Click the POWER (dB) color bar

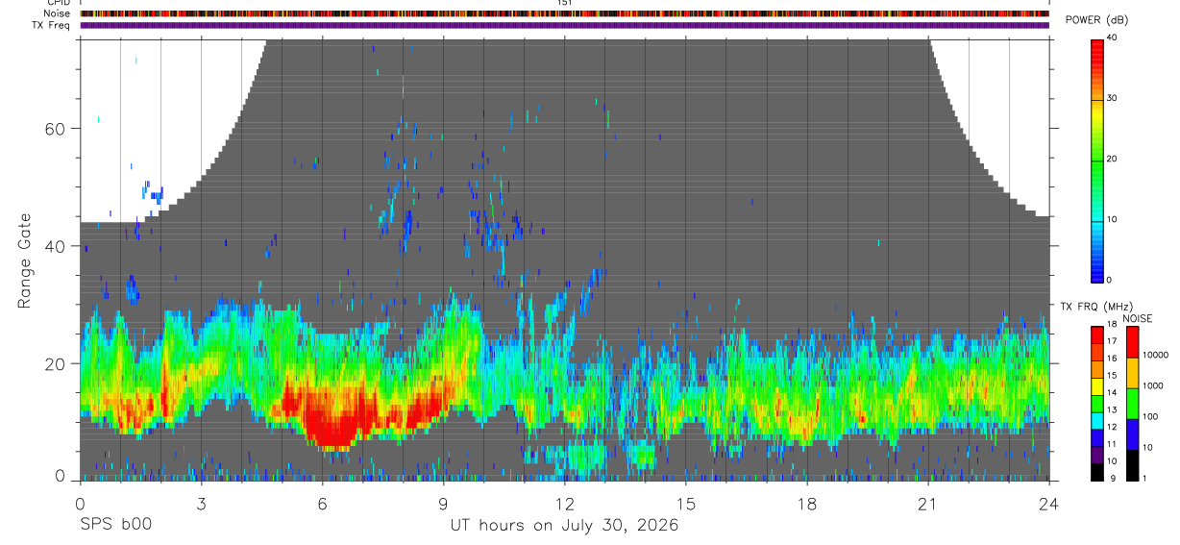1098,159
